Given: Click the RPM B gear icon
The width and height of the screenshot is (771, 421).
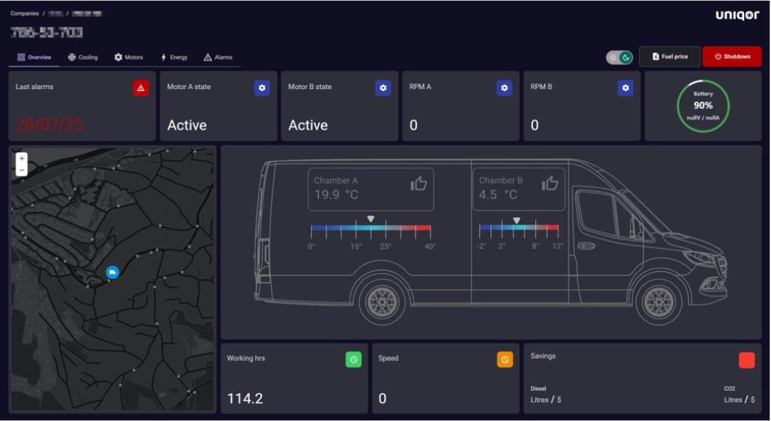Looking at the screenshot, I should (625, 88).
